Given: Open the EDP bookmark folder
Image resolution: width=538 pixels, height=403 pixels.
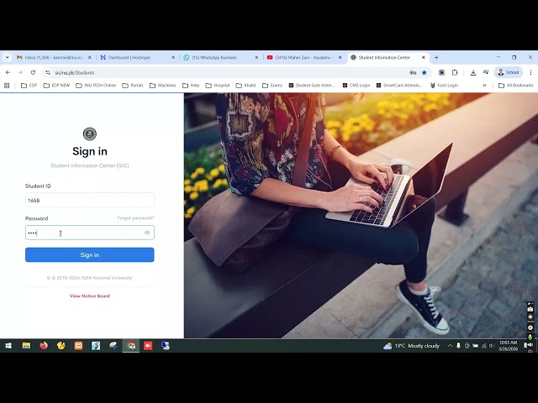Looking at the screenshot, I should 29,86.
